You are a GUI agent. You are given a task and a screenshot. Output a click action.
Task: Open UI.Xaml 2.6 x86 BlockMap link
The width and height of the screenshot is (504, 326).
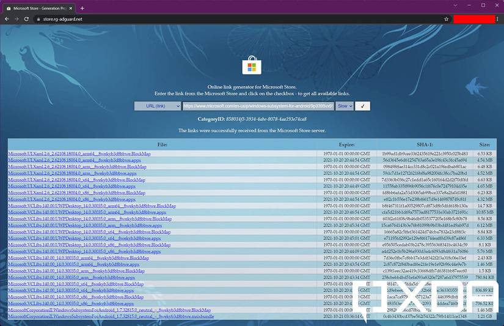pos(76,193)
